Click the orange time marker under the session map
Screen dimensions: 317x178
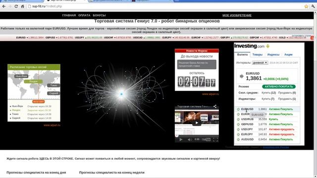click(x=39, y=102)
